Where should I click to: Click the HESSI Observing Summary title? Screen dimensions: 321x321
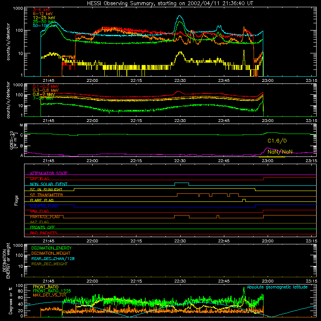pos(170,4)
